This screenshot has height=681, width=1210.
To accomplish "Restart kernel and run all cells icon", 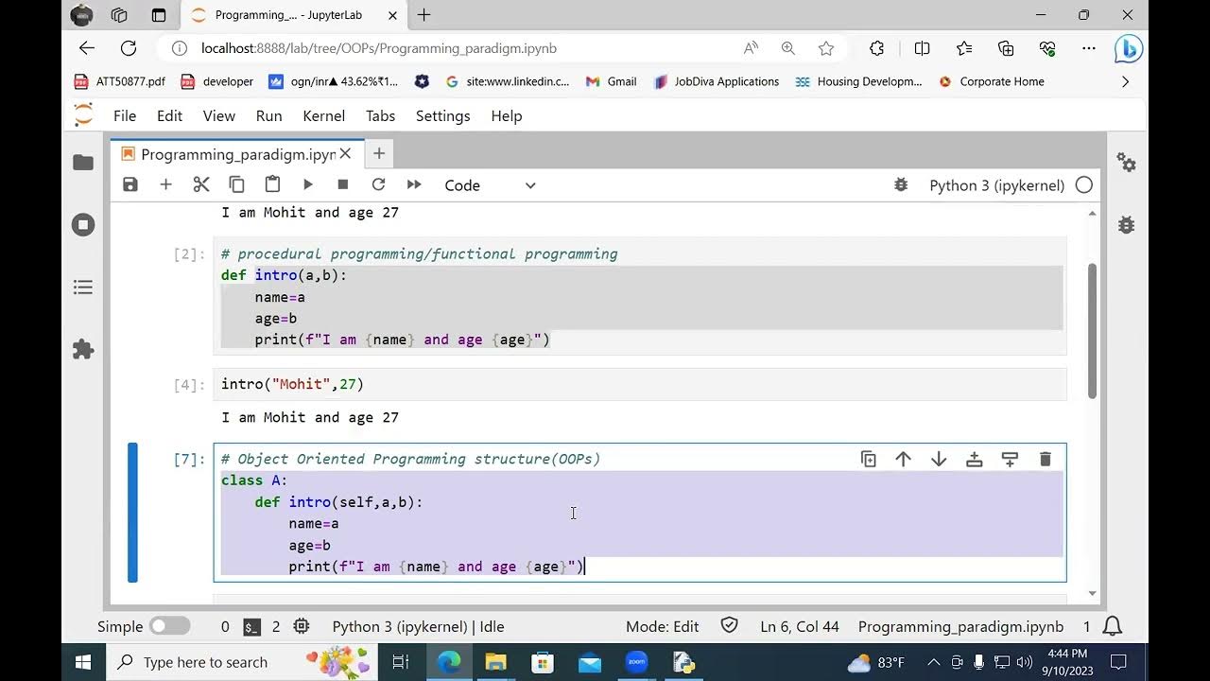I will coord(414,185).
